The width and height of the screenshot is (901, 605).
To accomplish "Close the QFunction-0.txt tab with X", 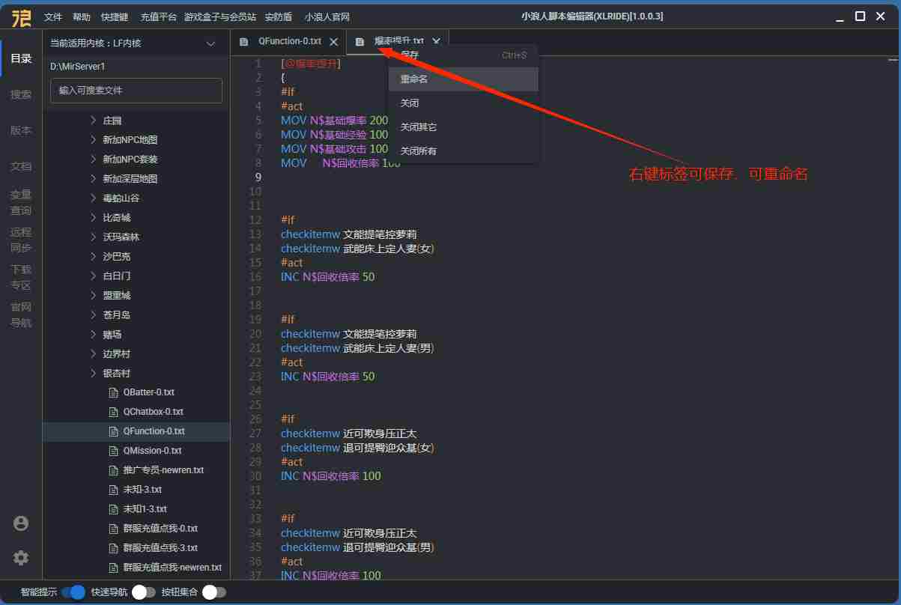I will pos(333,42).
